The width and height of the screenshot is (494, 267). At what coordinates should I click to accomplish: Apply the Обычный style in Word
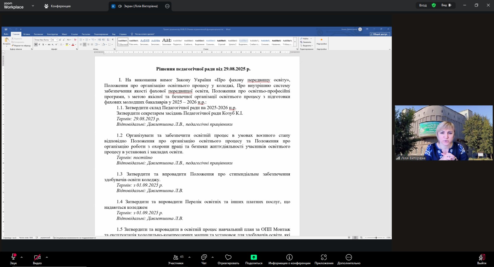[x=123, y=42]
